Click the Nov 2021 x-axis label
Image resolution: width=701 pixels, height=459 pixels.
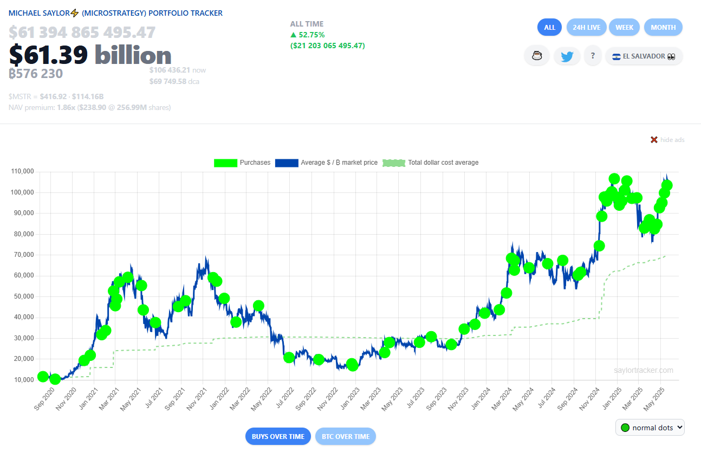pos(196,399)
